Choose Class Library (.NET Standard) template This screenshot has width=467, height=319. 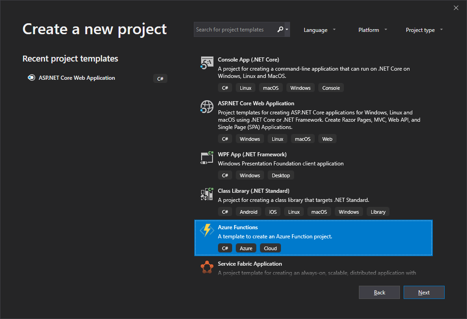(313, 201)
